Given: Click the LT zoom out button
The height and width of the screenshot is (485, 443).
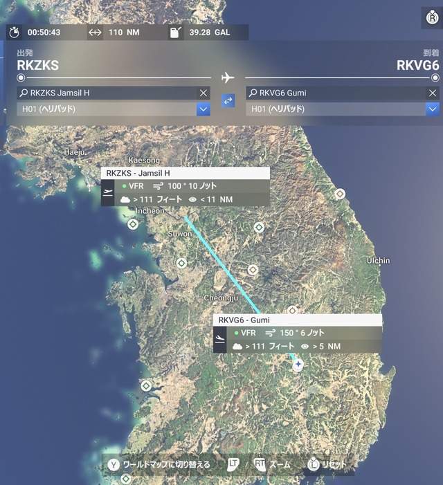Looking at the screenshot, I should pyautogui.click(x=233, y=464).
